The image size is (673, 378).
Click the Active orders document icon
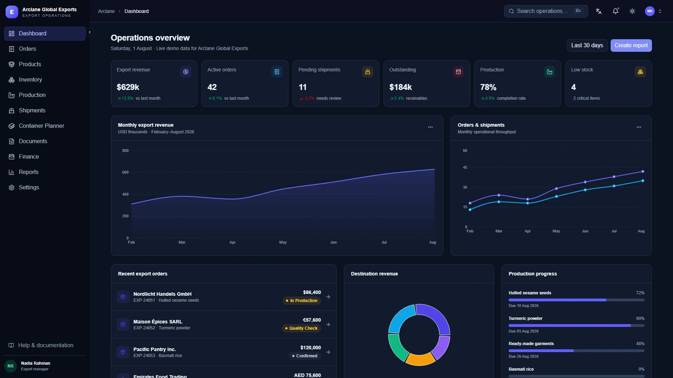[277, 72]
